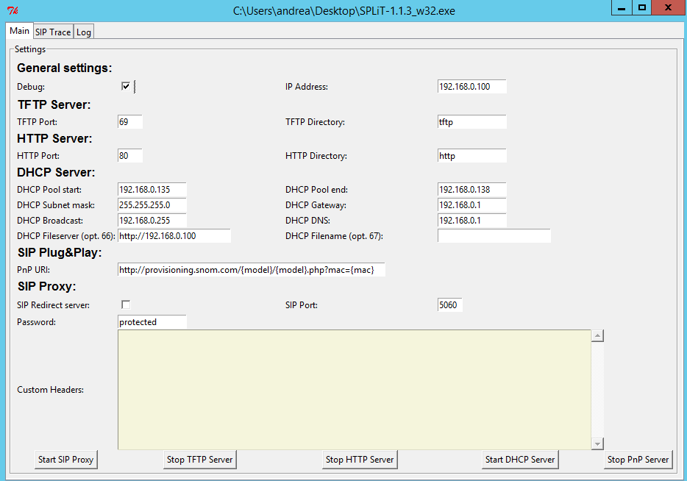
Task: Switch to the SIP Trace tab
Action: [x=53, y=32]
